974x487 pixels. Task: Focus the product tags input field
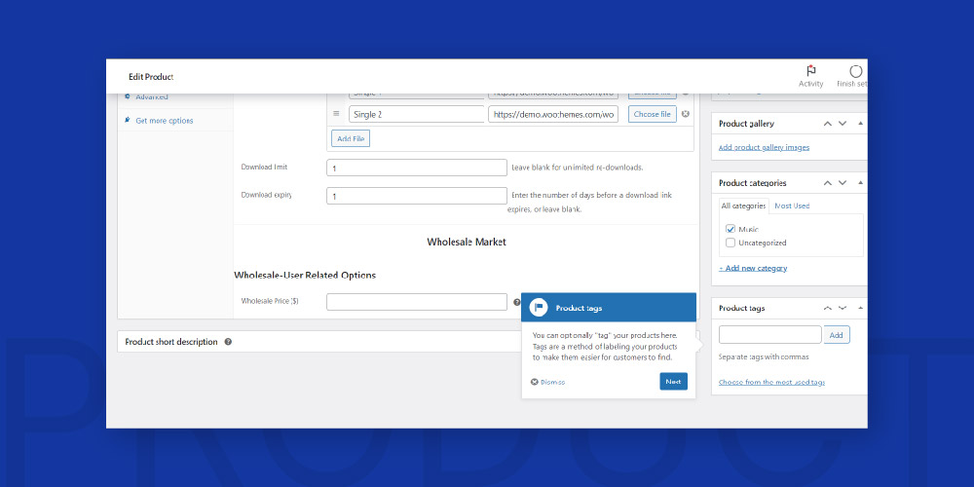770,335
